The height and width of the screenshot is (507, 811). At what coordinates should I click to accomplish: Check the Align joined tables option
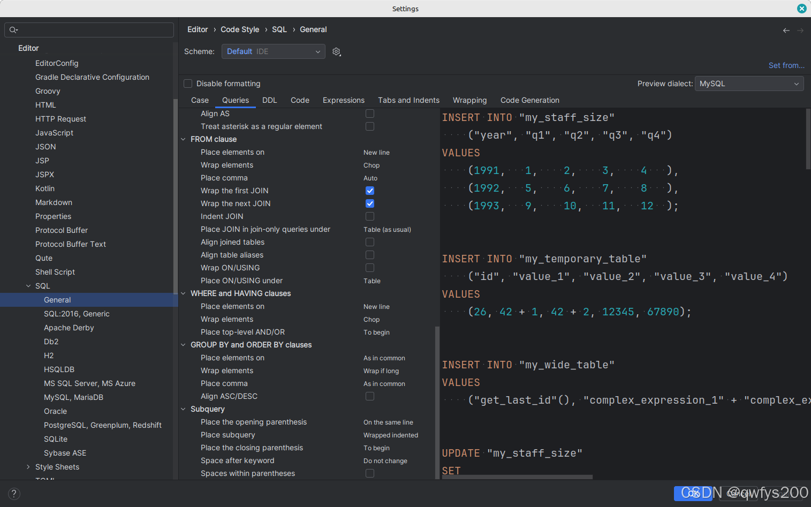click(x=370, y=242)
